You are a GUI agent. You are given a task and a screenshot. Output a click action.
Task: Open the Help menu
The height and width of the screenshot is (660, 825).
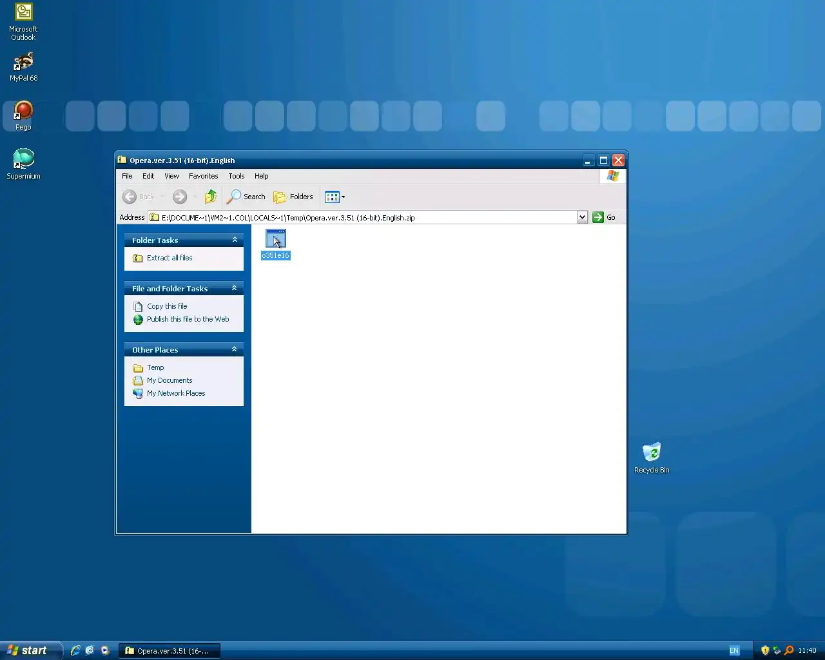261,176
